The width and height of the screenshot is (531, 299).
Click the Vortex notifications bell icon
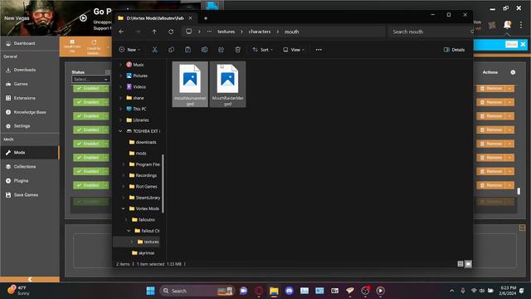pyautogui.click(x=507, y=24)
